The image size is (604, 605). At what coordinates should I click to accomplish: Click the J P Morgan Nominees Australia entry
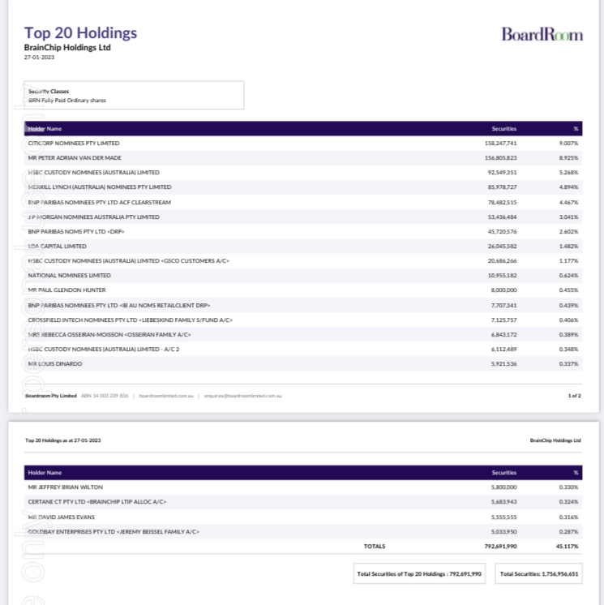(x=93, y=217)
